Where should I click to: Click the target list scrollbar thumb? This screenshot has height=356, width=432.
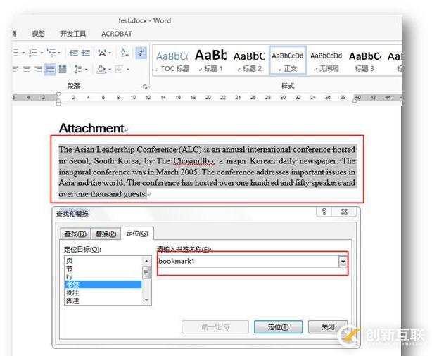point(146,273)
